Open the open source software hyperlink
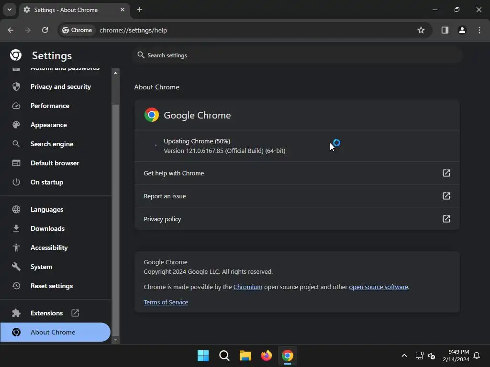The image size is (490, 367). coord(379,287)
